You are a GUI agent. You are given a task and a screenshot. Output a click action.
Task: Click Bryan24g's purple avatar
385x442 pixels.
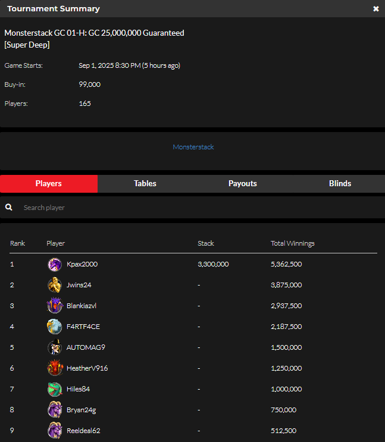pyautogui.click(x=55, y=410)
